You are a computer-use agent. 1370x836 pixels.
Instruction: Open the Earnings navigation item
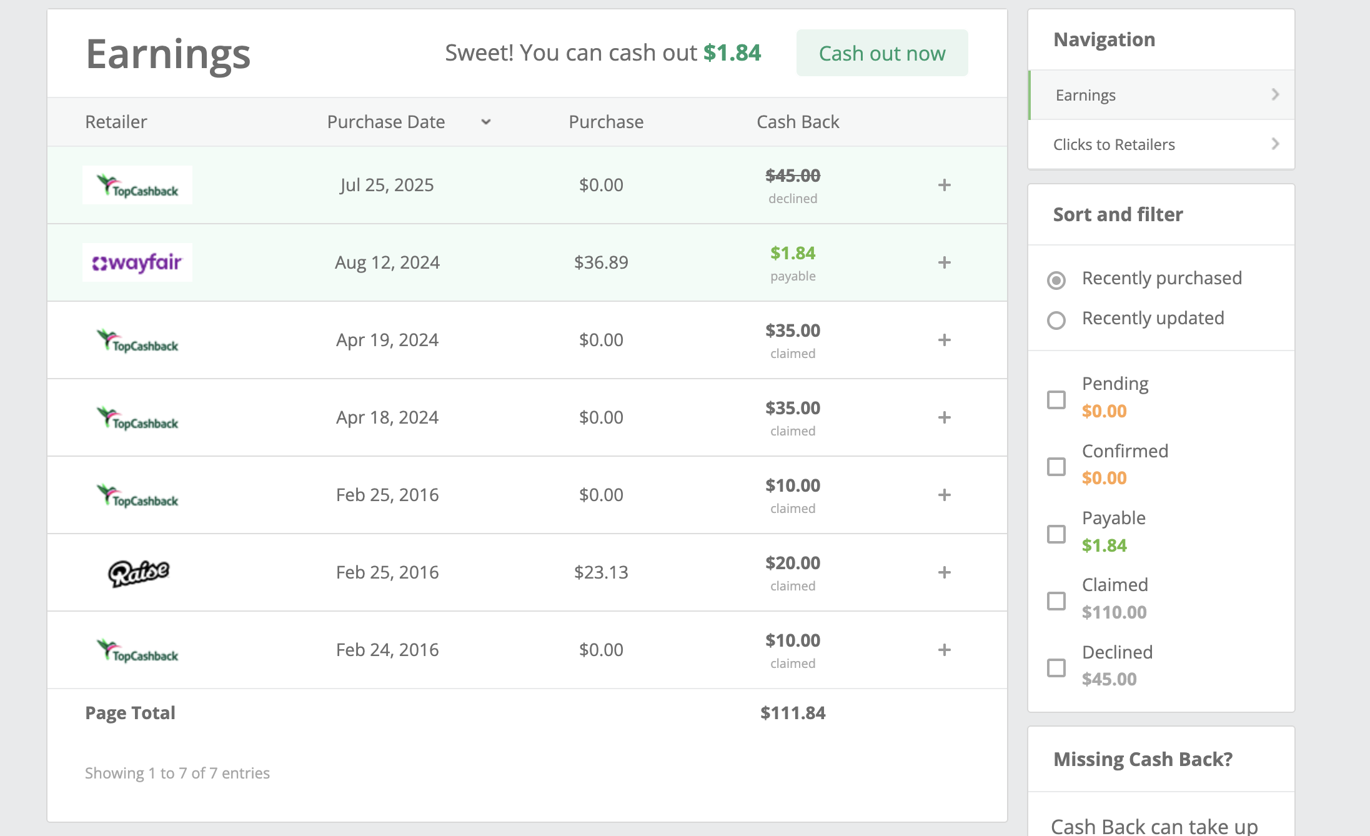[x=1161, y=95]
